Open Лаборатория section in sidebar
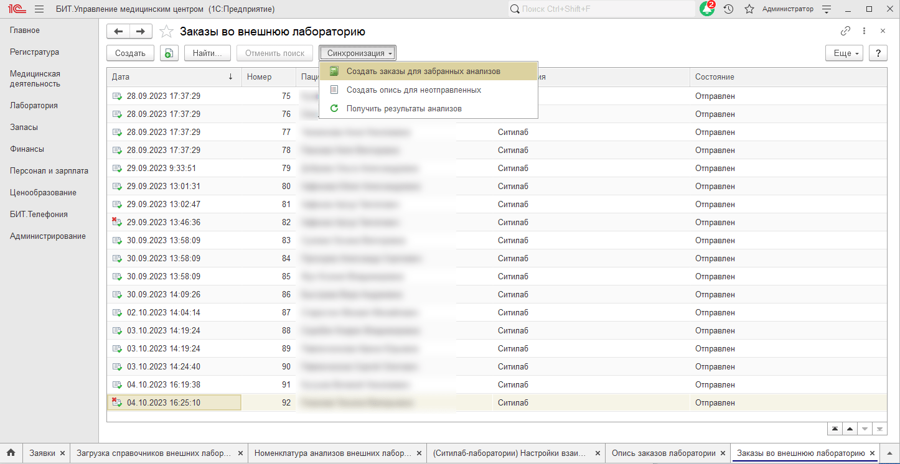The width and height of the screenshot is (900, 464). coord(34,106)
